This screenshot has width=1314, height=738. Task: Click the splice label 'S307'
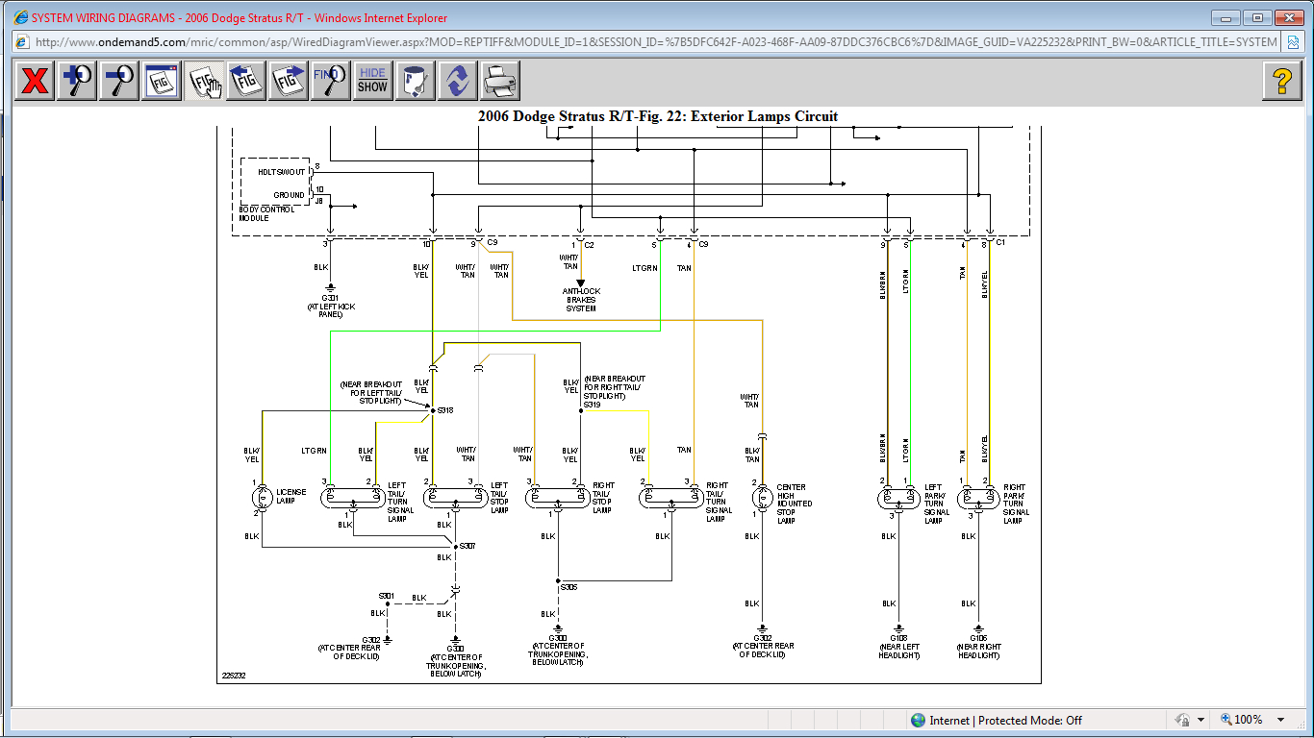click(467, 545)
